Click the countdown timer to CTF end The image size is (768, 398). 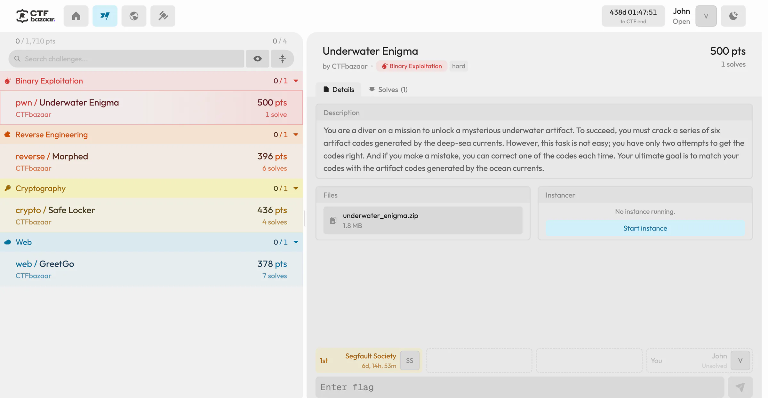point(633,16)
